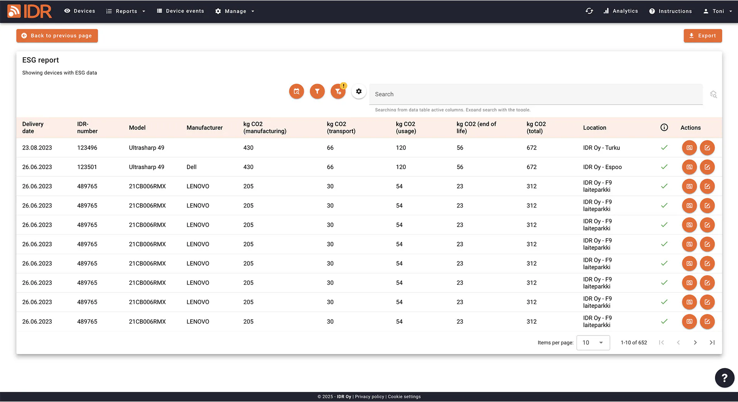Click the Export button
This screenshot has width=738, height=402.
click(x=703, y=36)
